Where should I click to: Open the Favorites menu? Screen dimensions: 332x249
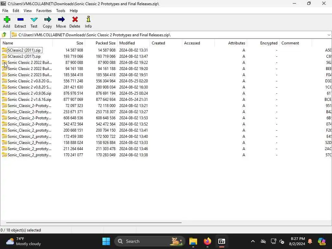click(44, 11)
